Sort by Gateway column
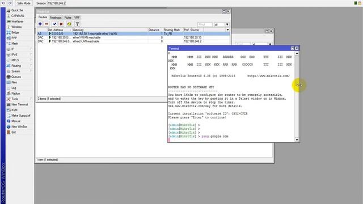The height and width of the screenshot is (204, 363). coord(110,30)
